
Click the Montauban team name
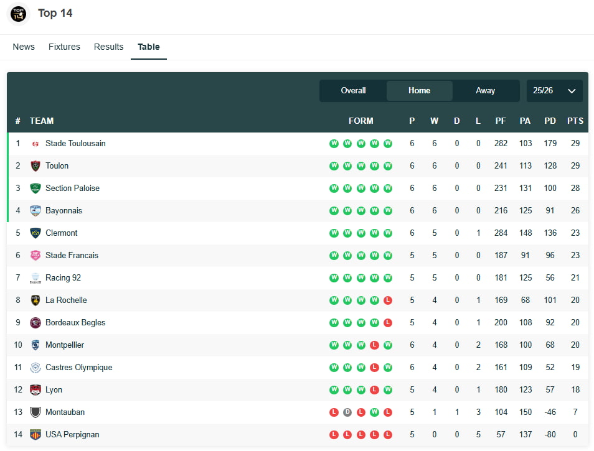click(65, 412)
